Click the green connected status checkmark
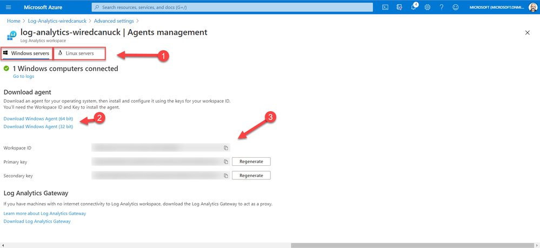Screen dimensions: 540x248 point(6,69)
